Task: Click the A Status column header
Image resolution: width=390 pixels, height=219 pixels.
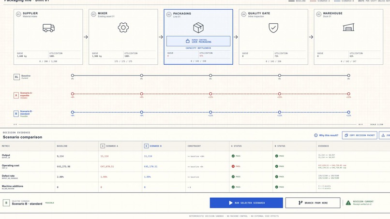Action: 251,146
